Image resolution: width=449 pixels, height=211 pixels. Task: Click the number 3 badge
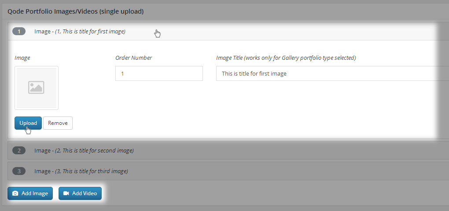19,171
